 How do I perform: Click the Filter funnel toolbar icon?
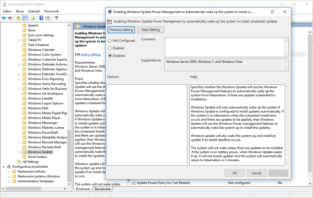[x=56, y=18]
